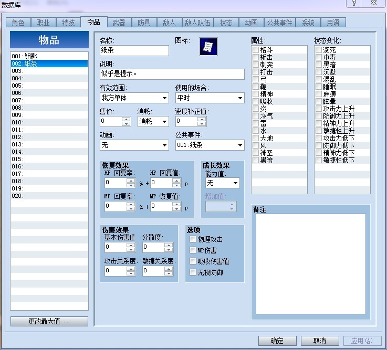The height and width of the screenshot is (350, 387).
Task: Open the 动画 dropdown
Action: 134,145
